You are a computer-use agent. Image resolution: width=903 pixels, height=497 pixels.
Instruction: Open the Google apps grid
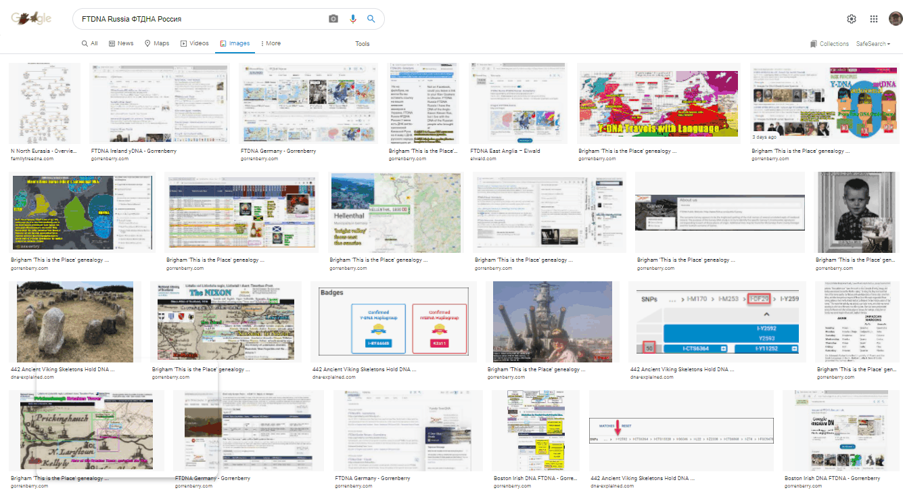coord(874,19)
